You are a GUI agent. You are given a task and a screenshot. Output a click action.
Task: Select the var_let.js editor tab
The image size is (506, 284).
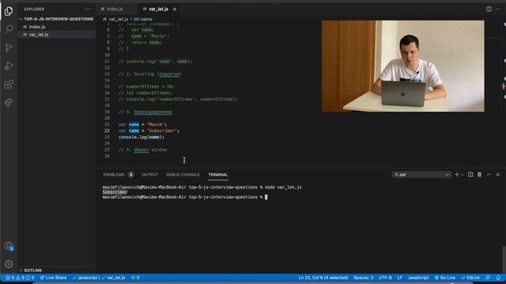(x=158, y=9)
